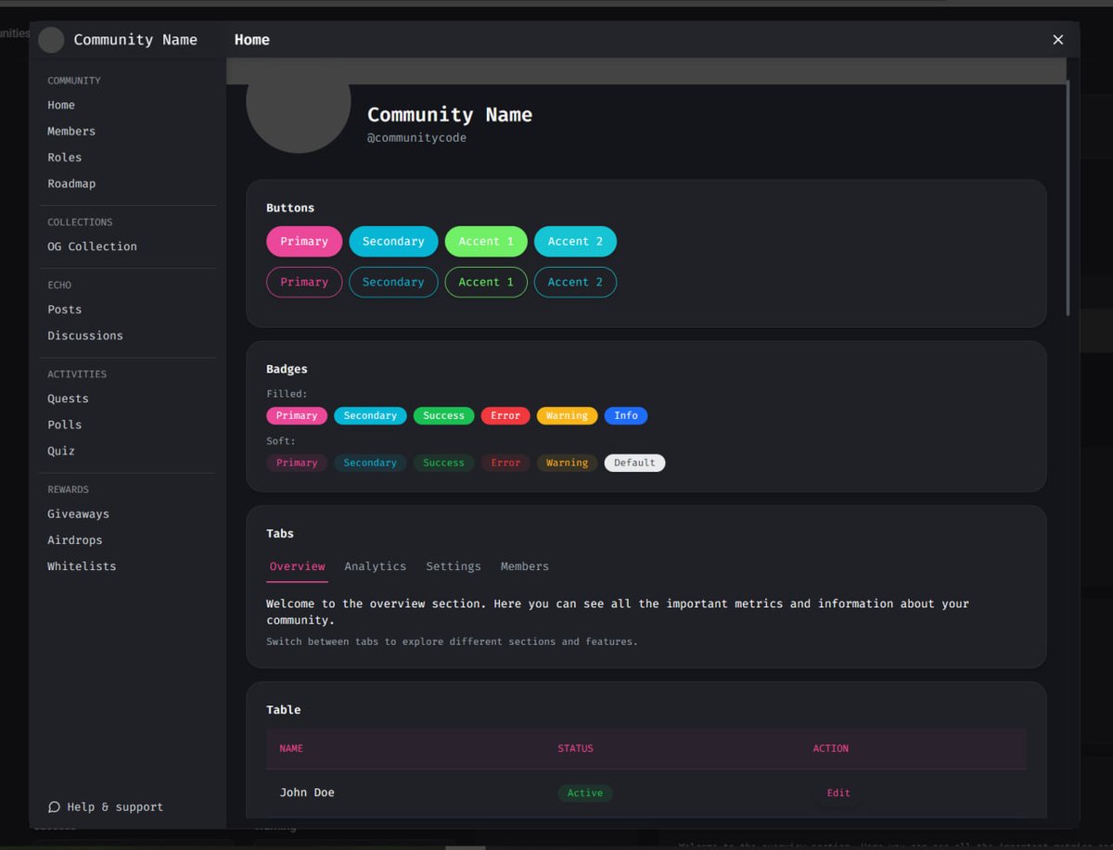Click the Help & support chat icon
This screenshot has height=850, width=1113.
(54, 806)
